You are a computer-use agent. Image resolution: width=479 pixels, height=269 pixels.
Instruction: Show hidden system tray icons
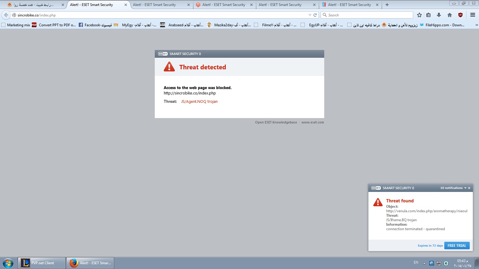point(424,263)
